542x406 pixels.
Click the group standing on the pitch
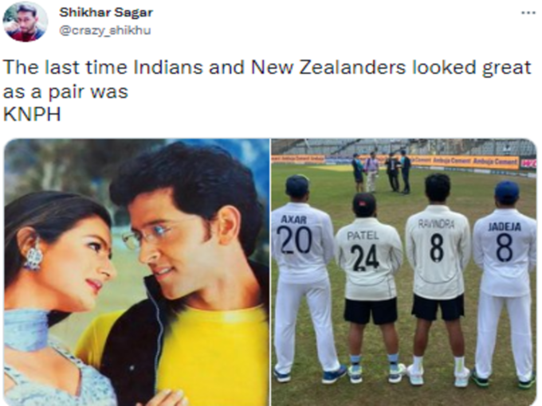click(381, 172)
